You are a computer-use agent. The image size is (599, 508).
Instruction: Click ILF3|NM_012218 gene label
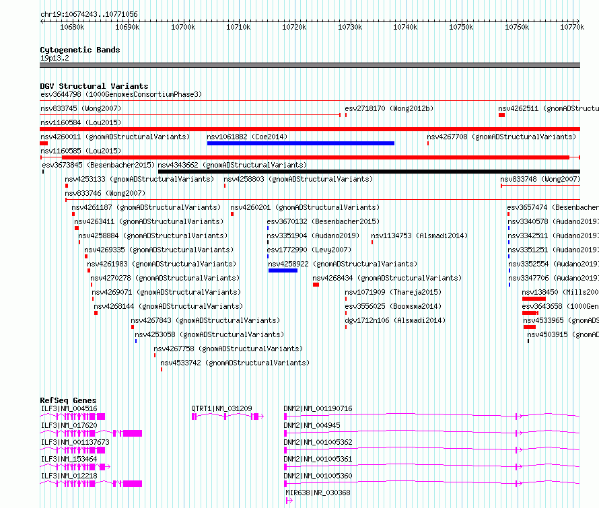(x=69, y=476)
